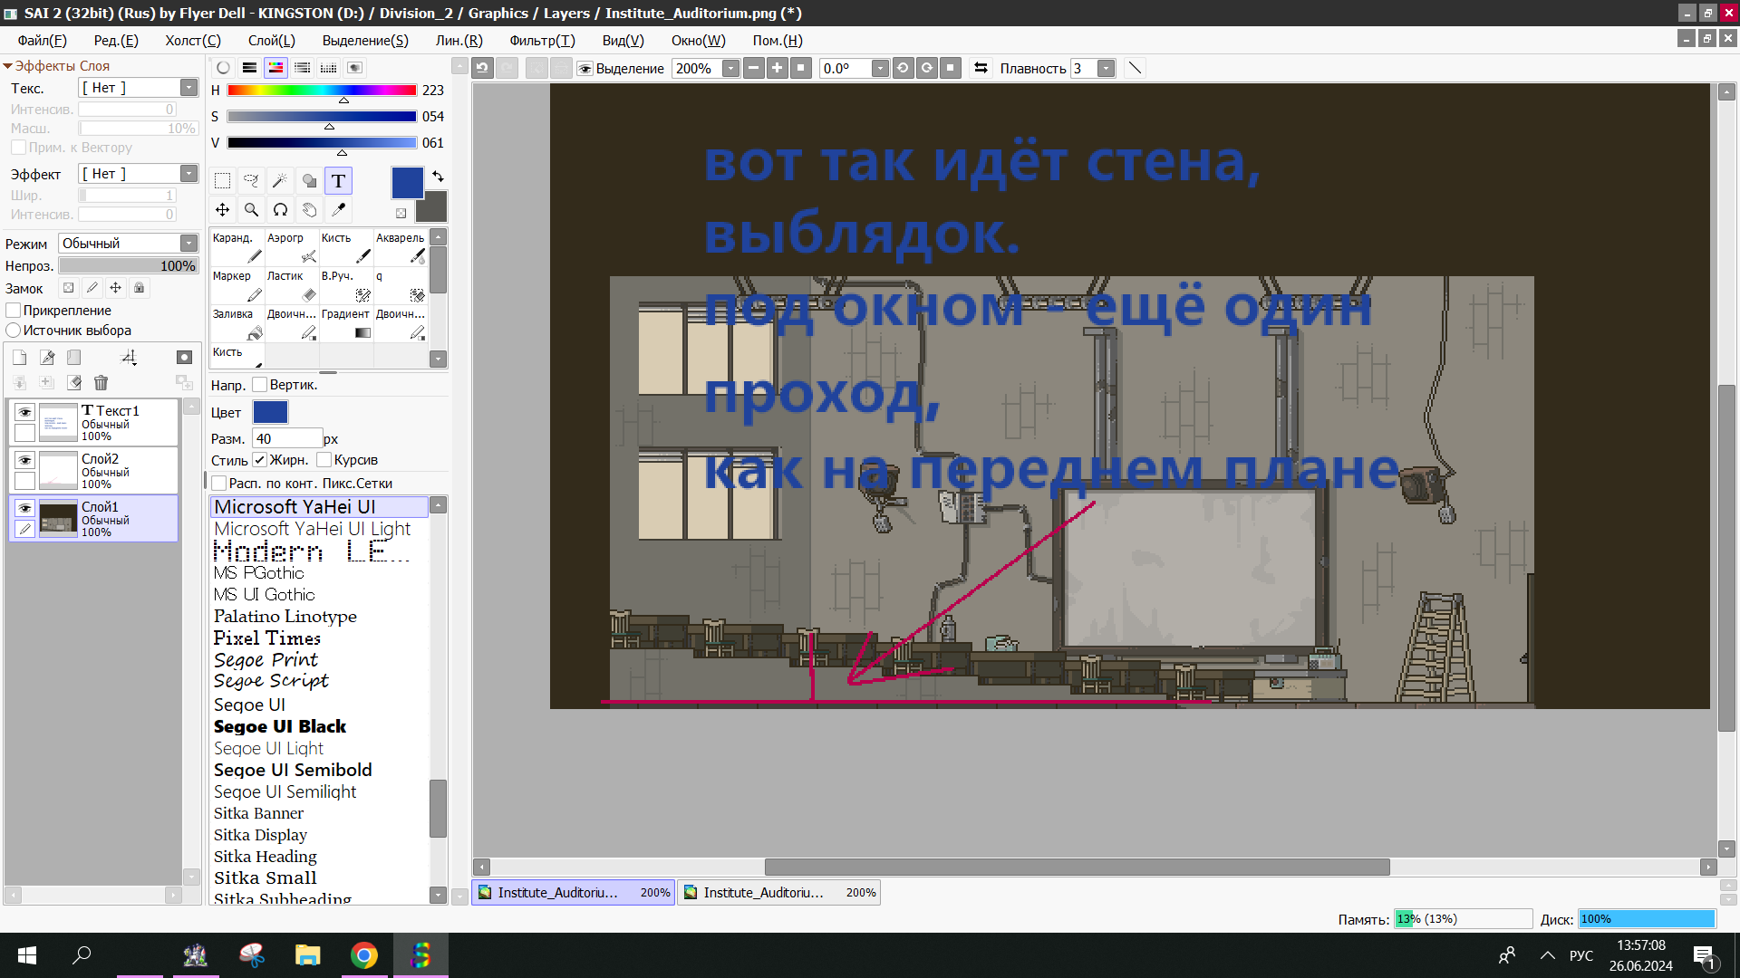Expand the 200% zoom level dropdown
1740x978 pixels.
[730, 69]
